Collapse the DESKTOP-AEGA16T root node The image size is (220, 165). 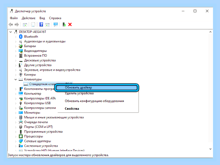coord(11,32)
